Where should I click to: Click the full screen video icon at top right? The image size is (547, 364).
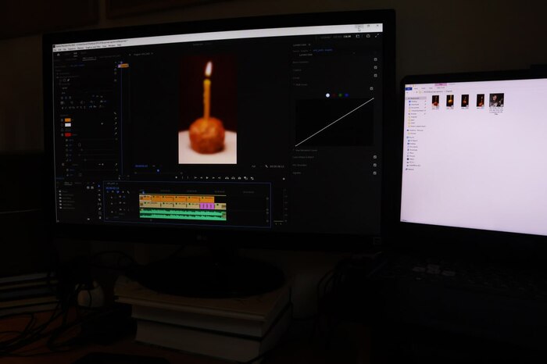377,36
